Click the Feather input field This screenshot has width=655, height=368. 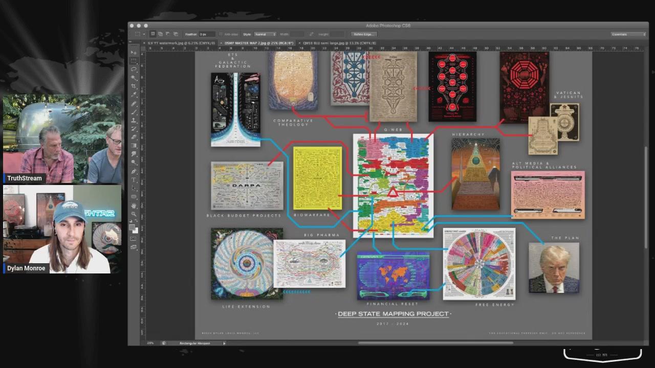tap(207, 34)
